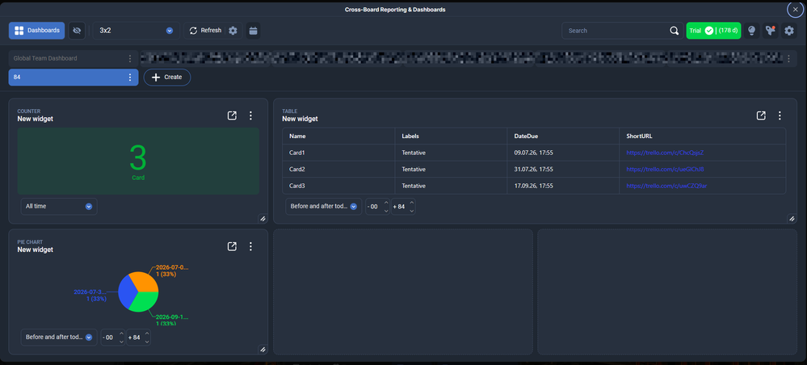
Task: Click the magnifying glass search icon
Action: (675, 31)
